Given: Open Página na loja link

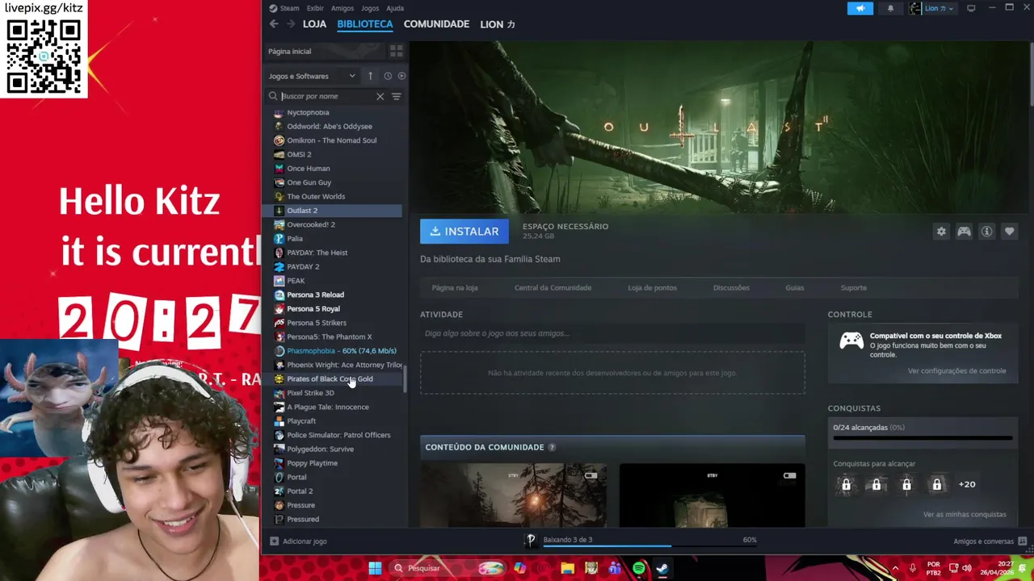Looking at the screenshot, I should tap(455, 287).
